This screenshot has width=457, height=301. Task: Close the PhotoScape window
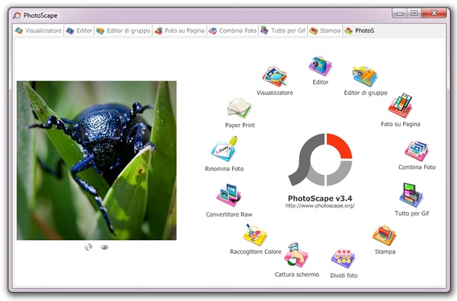434,14
